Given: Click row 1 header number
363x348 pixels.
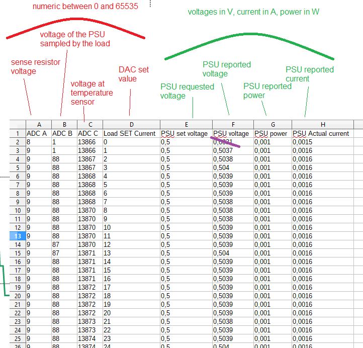Looking at the screenshot, I should [x=17, y=134].
